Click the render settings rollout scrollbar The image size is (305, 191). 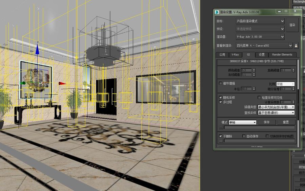(x=298, y=103)
